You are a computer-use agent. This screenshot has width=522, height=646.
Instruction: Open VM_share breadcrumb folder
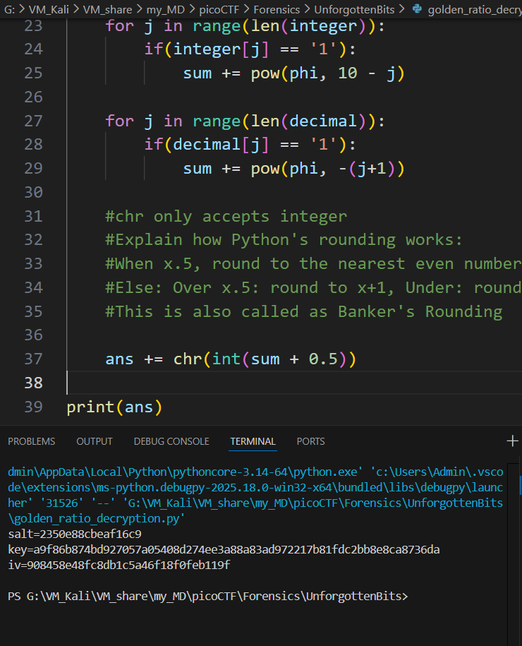click(107, 9)
